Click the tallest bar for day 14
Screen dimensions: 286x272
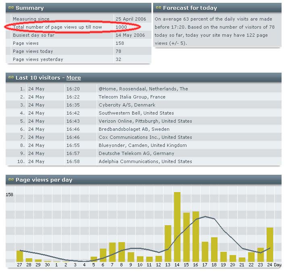tap(177, 227)
